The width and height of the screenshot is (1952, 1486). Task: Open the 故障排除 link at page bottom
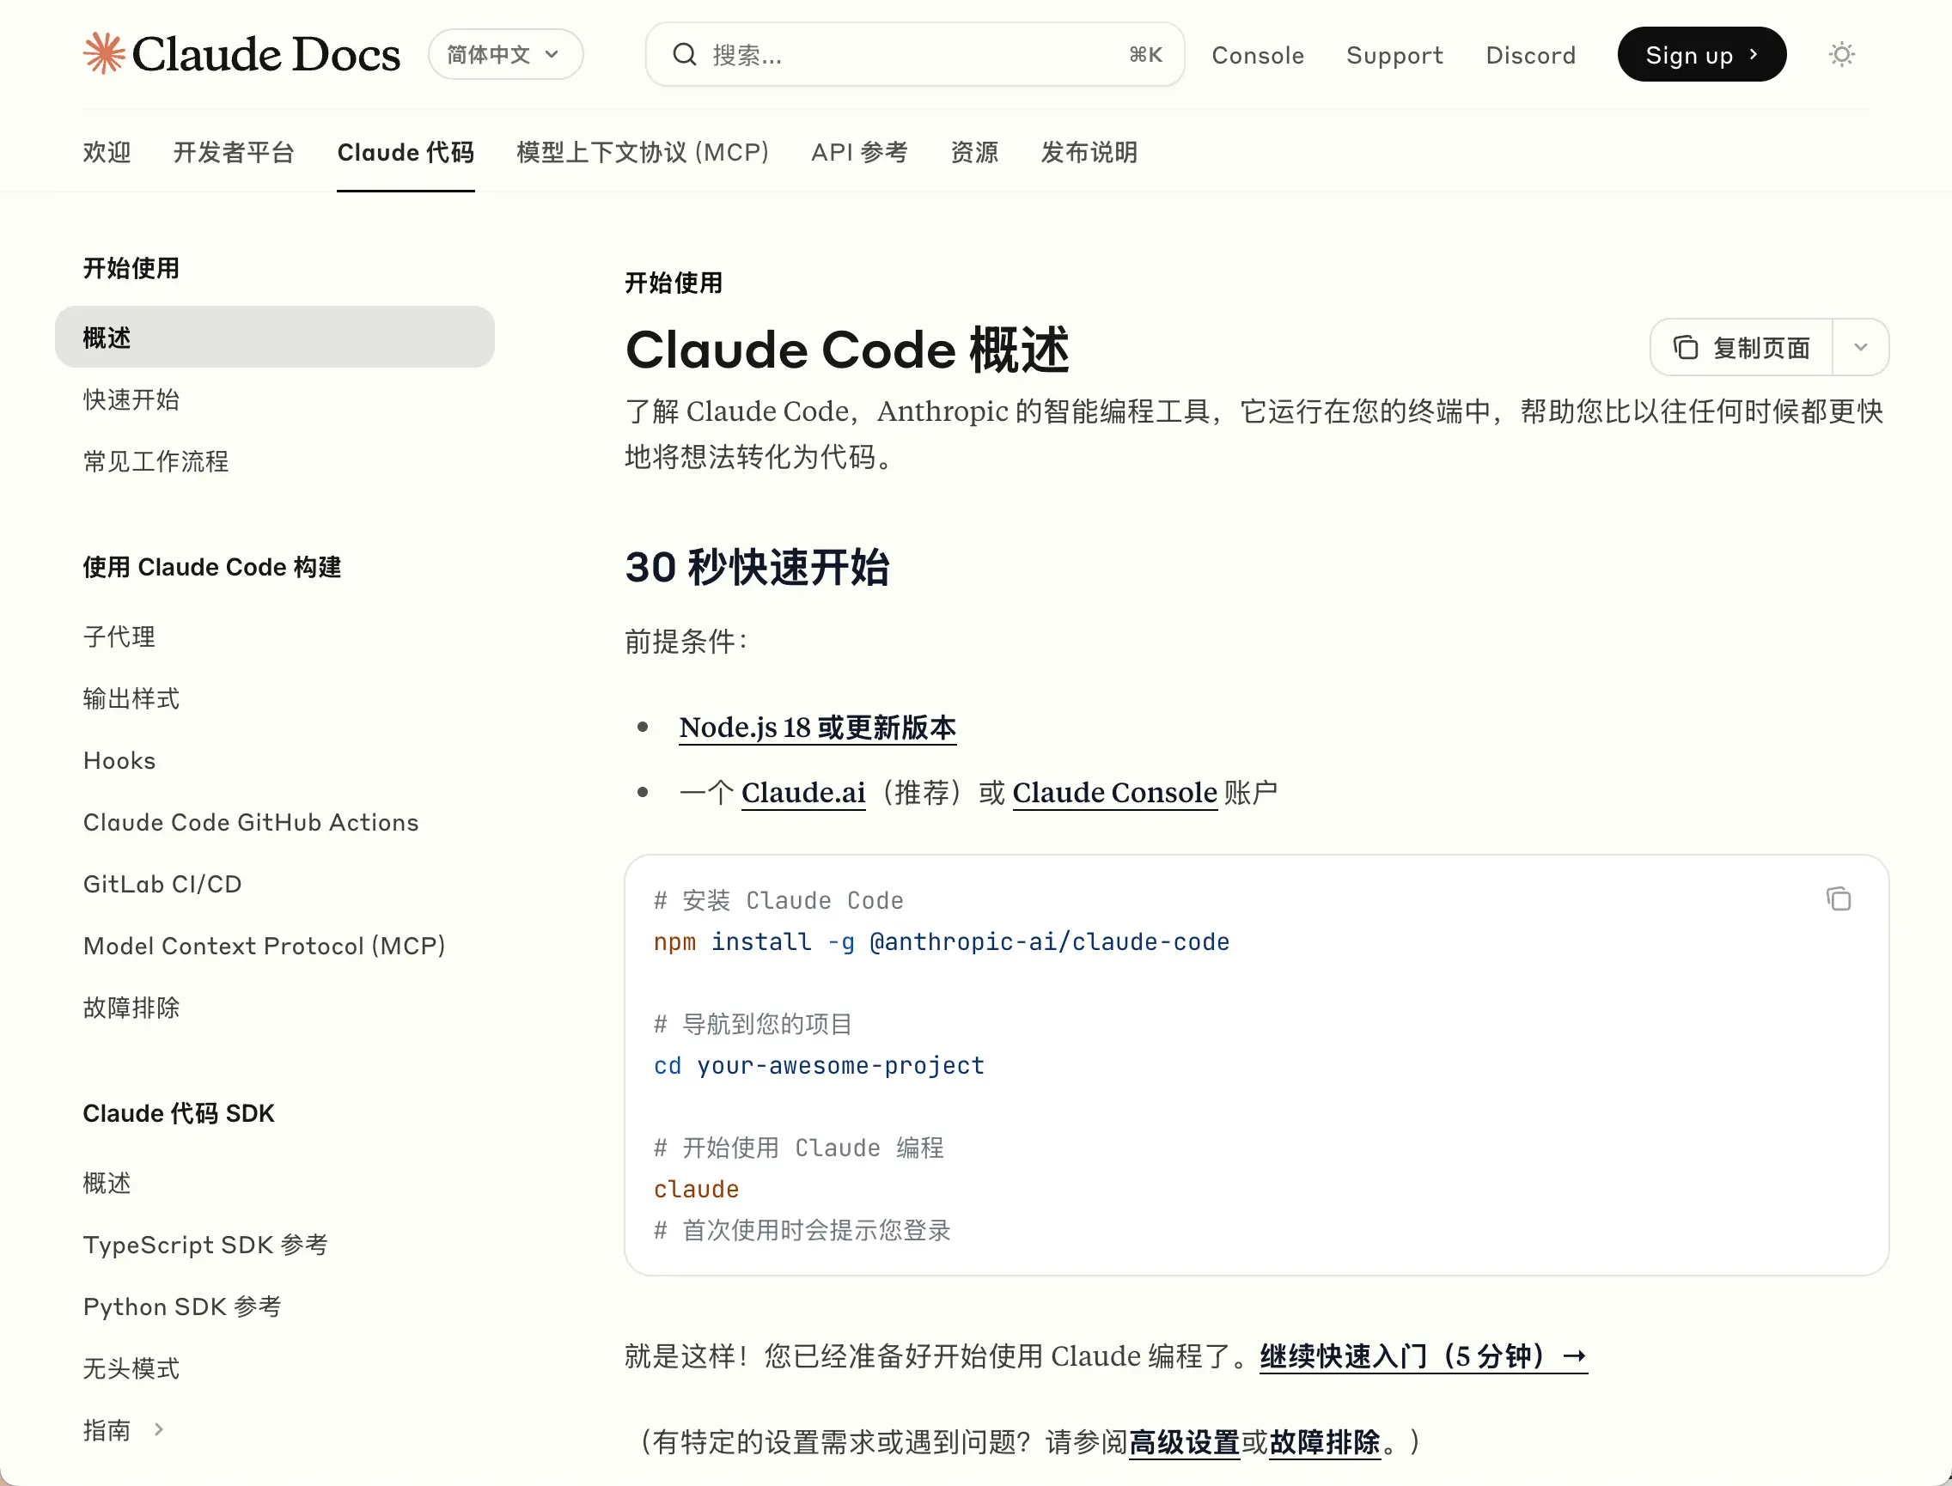tap(1324, 1443)
